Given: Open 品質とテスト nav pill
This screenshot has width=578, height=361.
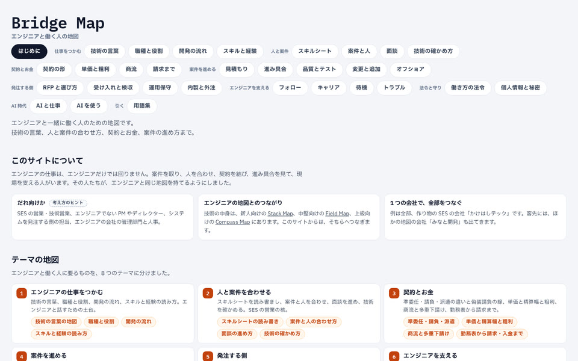Looking at the screenshot, I should pyautogui.click(x=319, y=69).
